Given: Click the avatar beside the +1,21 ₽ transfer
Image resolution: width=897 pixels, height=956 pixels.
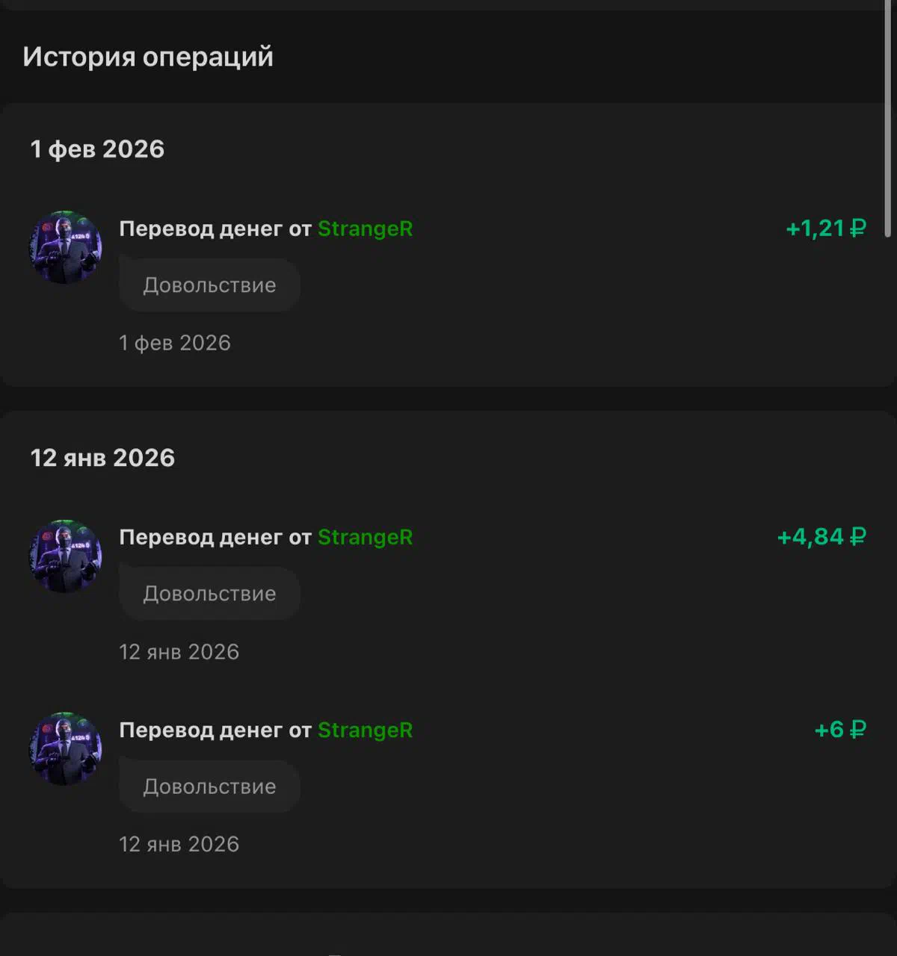Looking at the screenshot, I should 66,247.
